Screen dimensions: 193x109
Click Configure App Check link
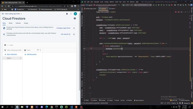(63, 28)
